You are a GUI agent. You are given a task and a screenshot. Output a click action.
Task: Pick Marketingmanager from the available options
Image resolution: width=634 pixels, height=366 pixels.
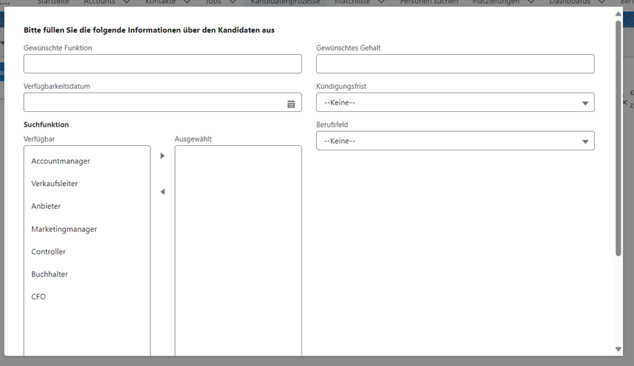pos(64,229)
